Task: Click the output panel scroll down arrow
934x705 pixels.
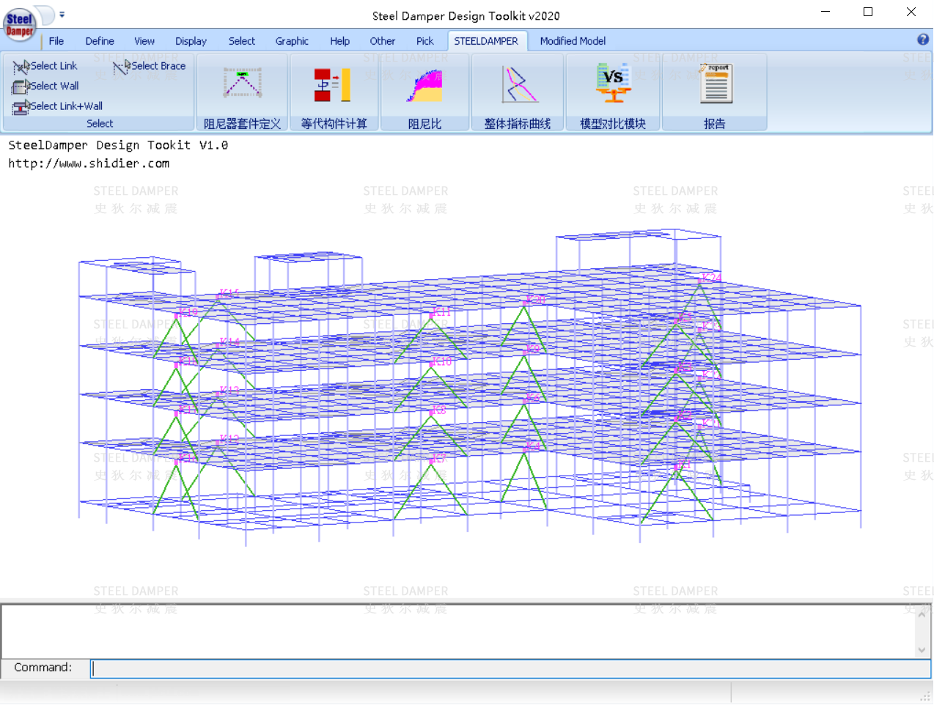Action: coord(922,649)
